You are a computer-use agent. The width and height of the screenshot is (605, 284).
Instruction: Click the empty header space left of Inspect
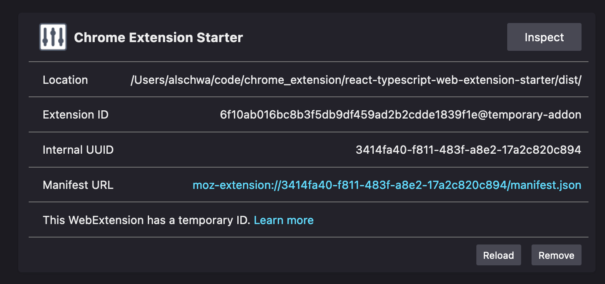374,37
